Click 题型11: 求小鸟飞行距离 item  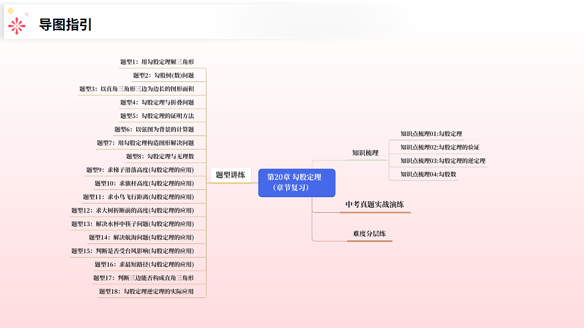pyautogui.click(x=138, y=197)
